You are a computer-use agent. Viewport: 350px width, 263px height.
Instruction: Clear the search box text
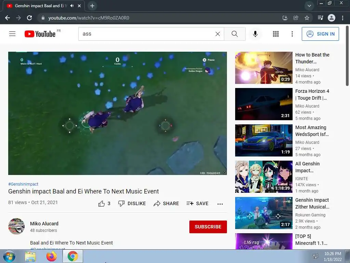pyautogui.click(x=218, y=34)
